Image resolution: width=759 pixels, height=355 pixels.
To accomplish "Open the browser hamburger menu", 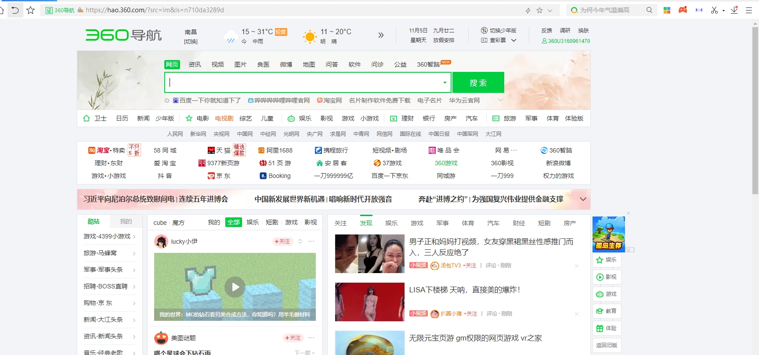I will click(749, 10).
